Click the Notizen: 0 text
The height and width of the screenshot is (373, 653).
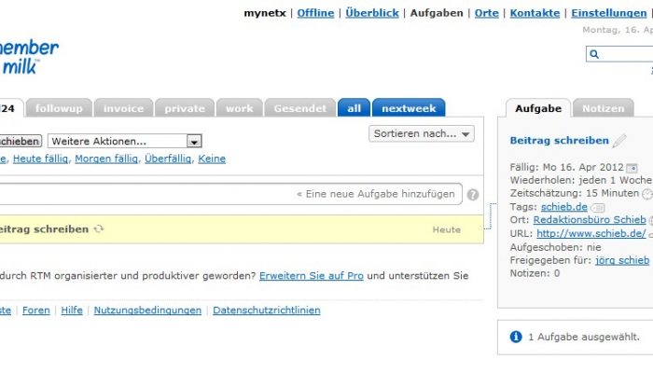pyautogui.click(x=535, y=273)
